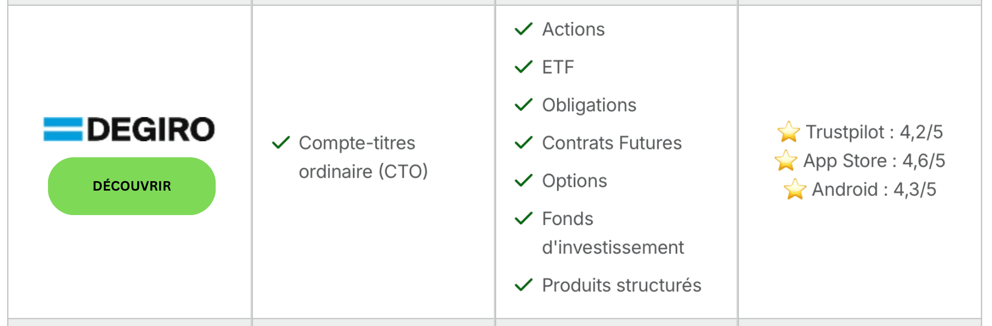Click the star icon beside Android rating
The height and width of the screenshot is (326, 992).
(x=795, y=189)
